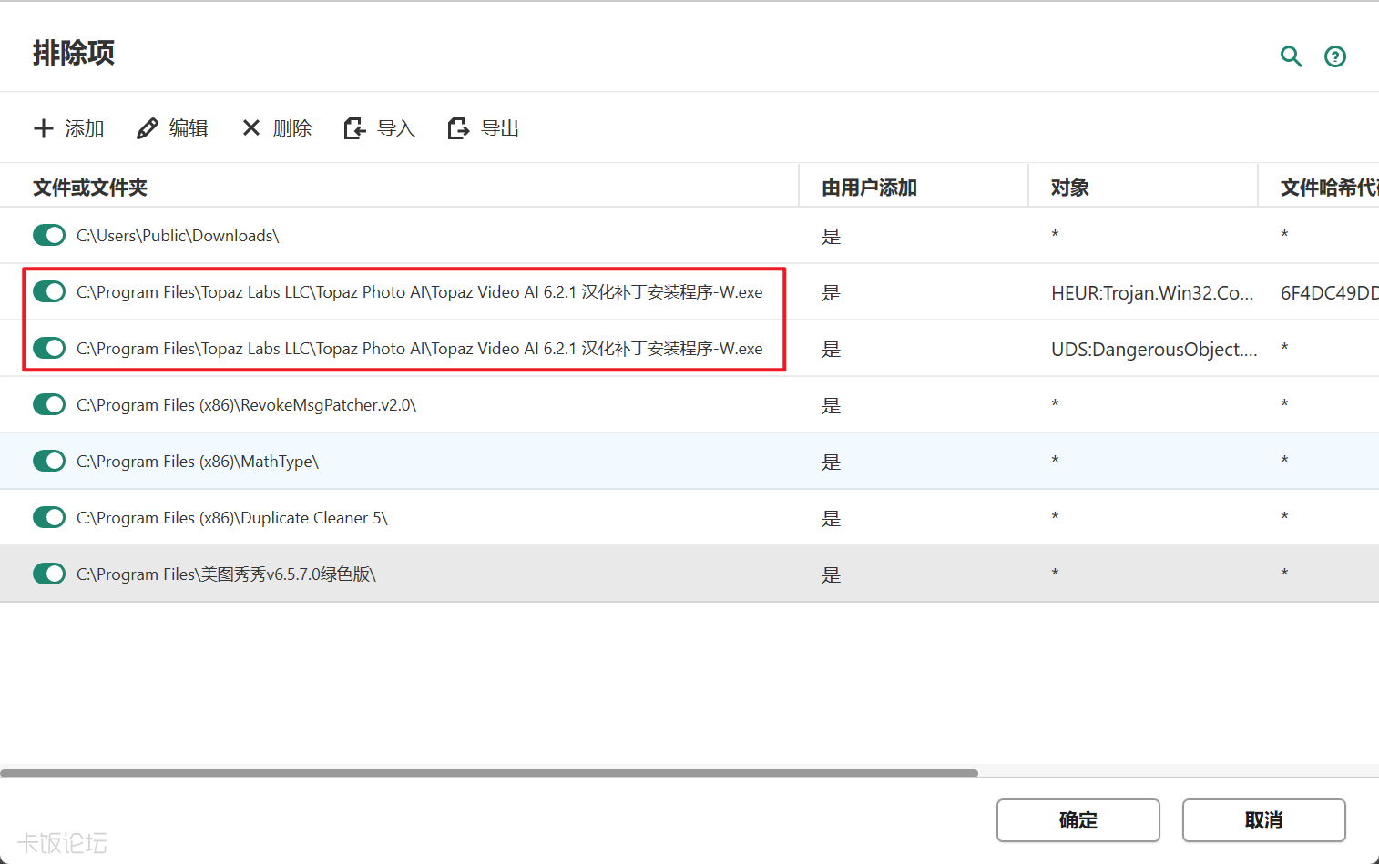Click the 导入 import icon
Screen dimensions: 1379x864
[354, 128]
